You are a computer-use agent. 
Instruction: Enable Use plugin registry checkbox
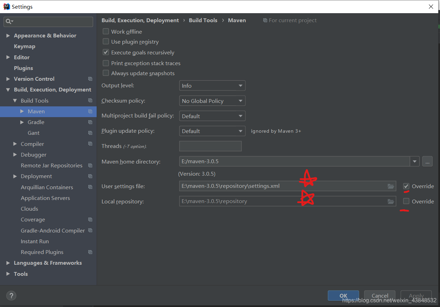(x=106, y=42)
